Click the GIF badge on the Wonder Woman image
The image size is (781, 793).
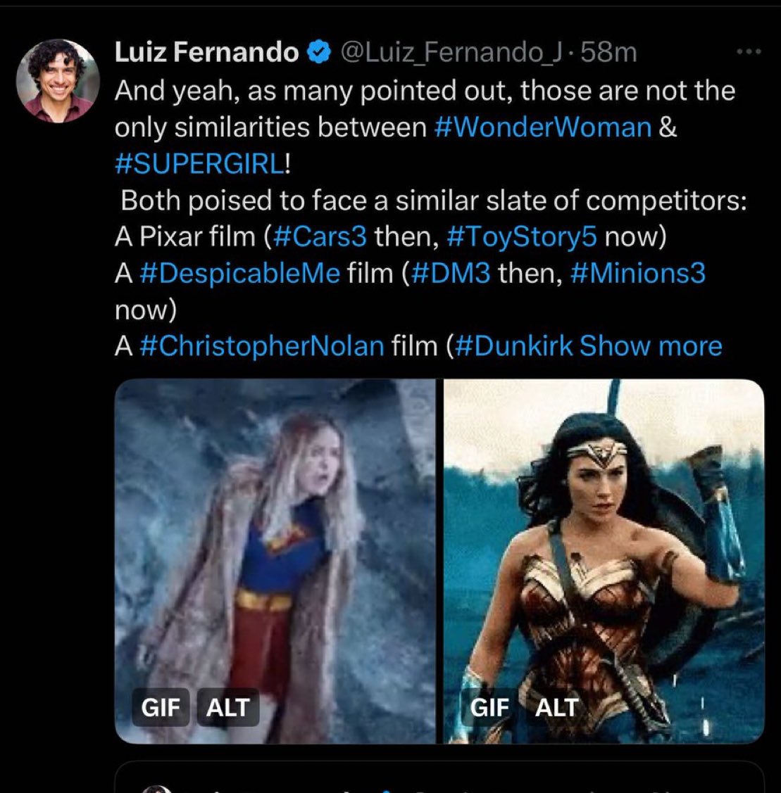489,707
